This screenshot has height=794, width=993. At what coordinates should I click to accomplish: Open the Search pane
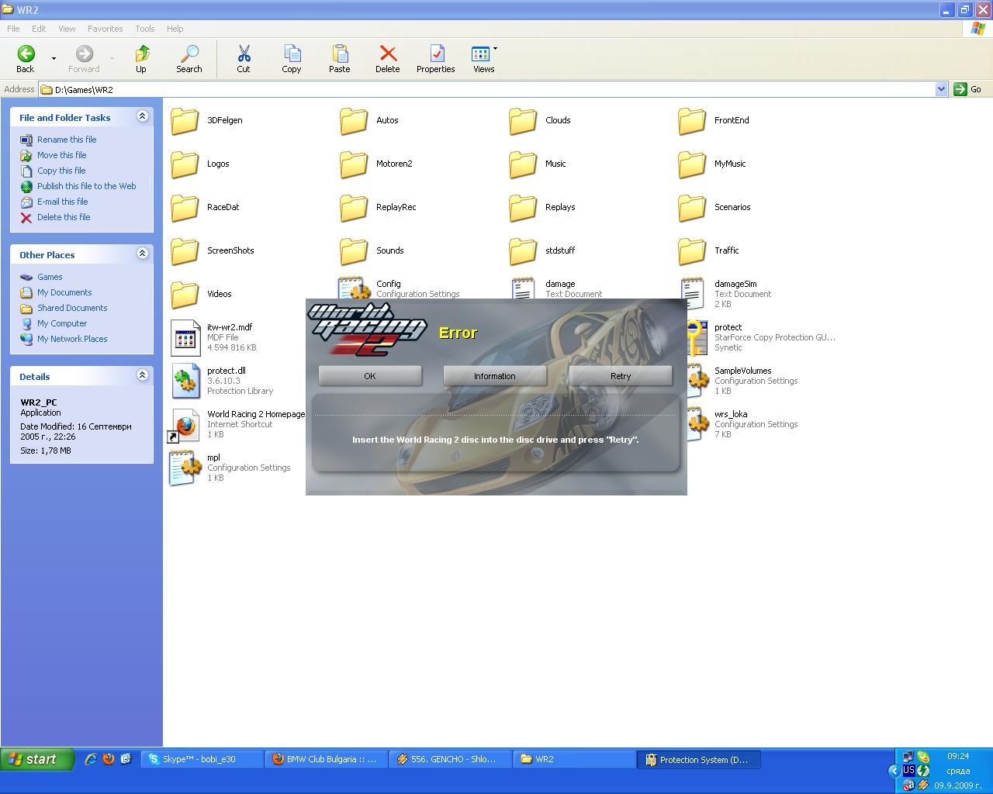click(189, 59)
